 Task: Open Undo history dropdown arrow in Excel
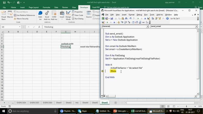pos(11,3)
